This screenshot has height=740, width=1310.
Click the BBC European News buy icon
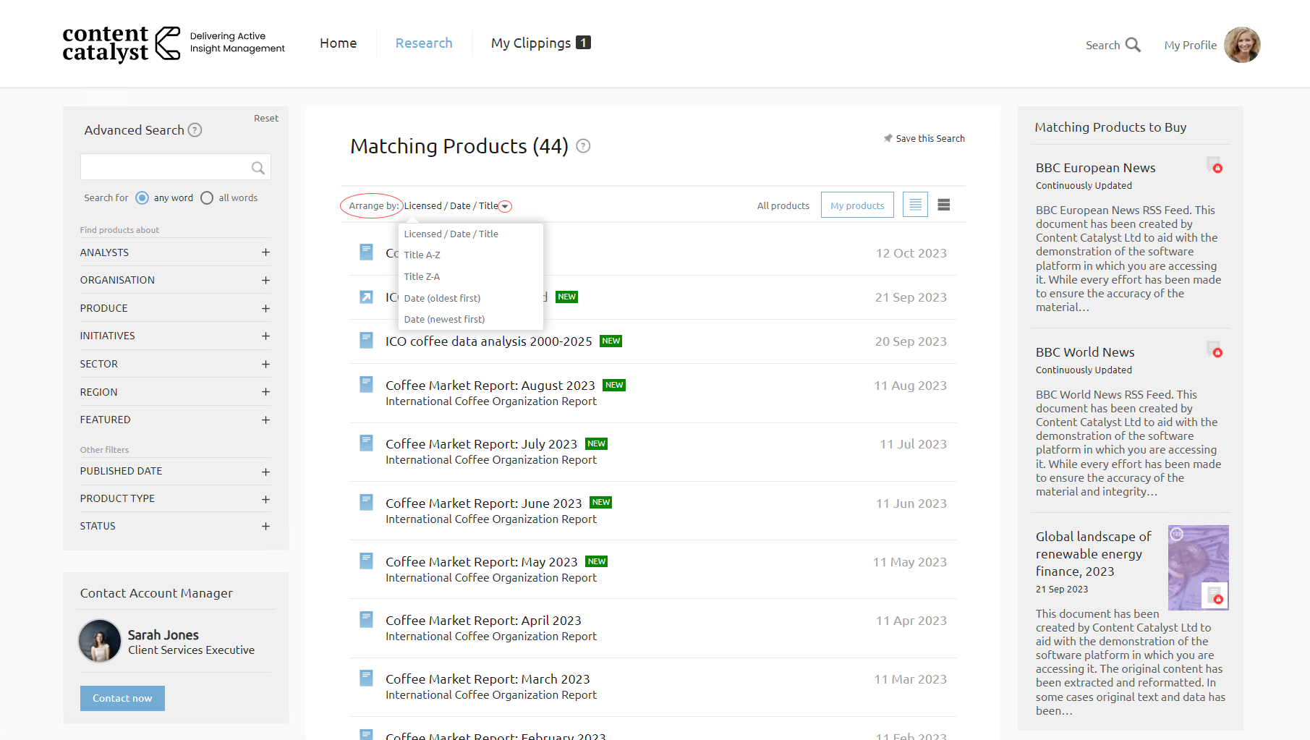[x=1215, y=166]
